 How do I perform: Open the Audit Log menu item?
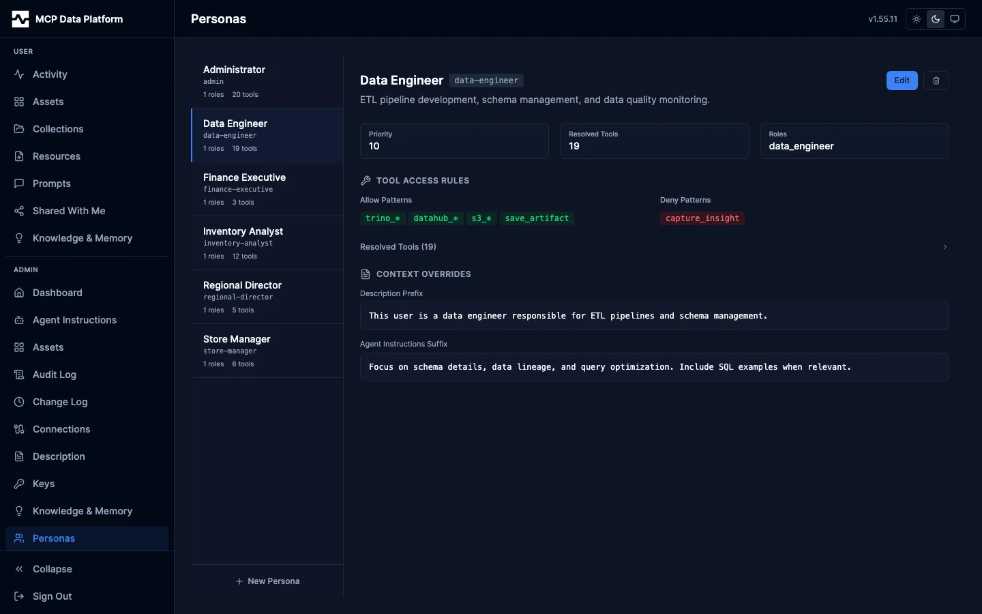[55, 375]
